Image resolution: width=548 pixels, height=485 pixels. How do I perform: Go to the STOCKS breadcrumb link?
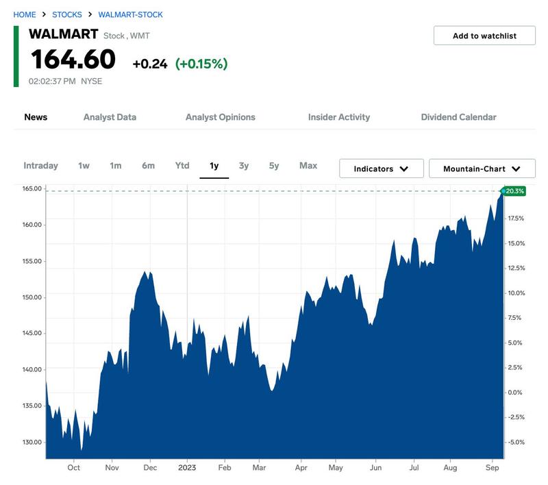(66, 14)
